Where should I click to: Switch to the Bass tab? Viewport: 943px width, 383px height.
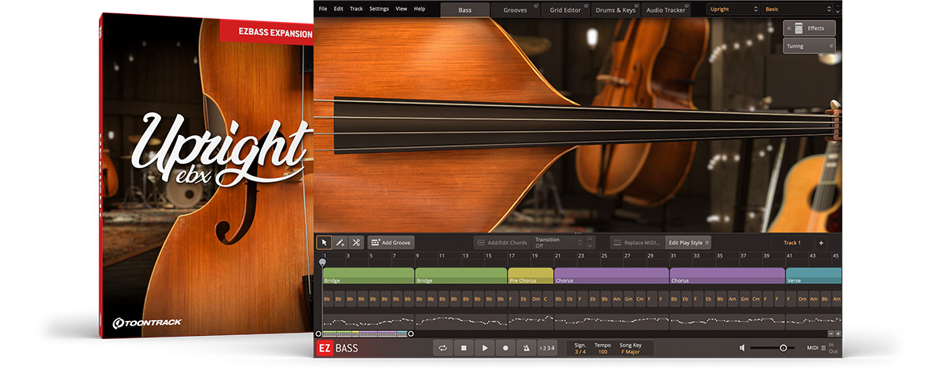(x=465, y=9)
